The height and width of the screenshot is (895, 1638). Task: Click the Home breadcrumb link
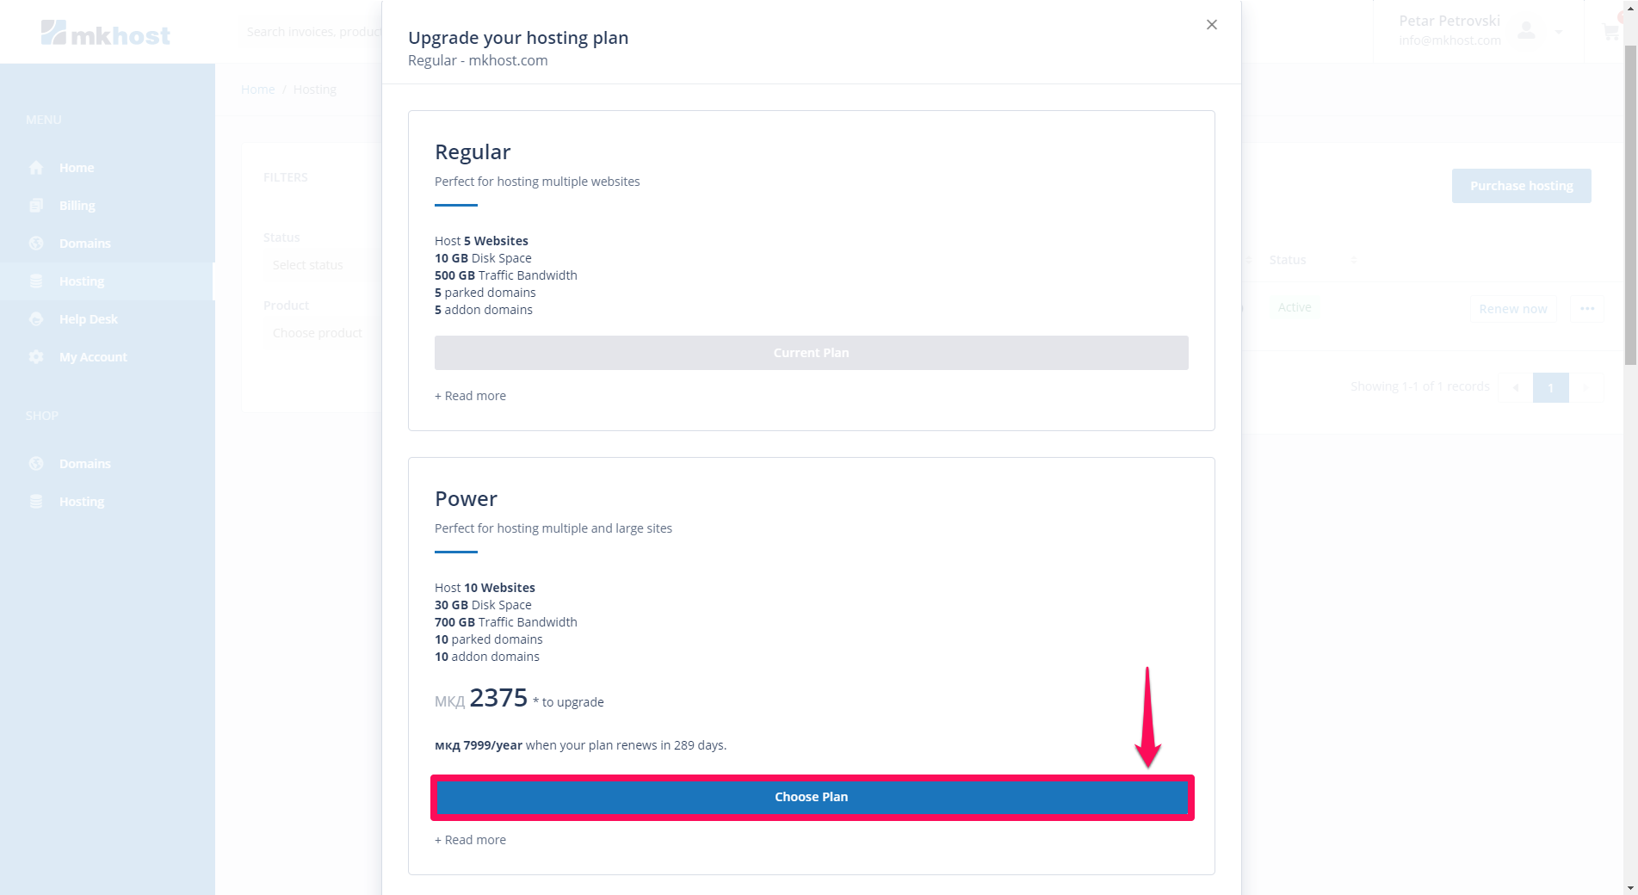pyautogui.click(x=257, y=89)
